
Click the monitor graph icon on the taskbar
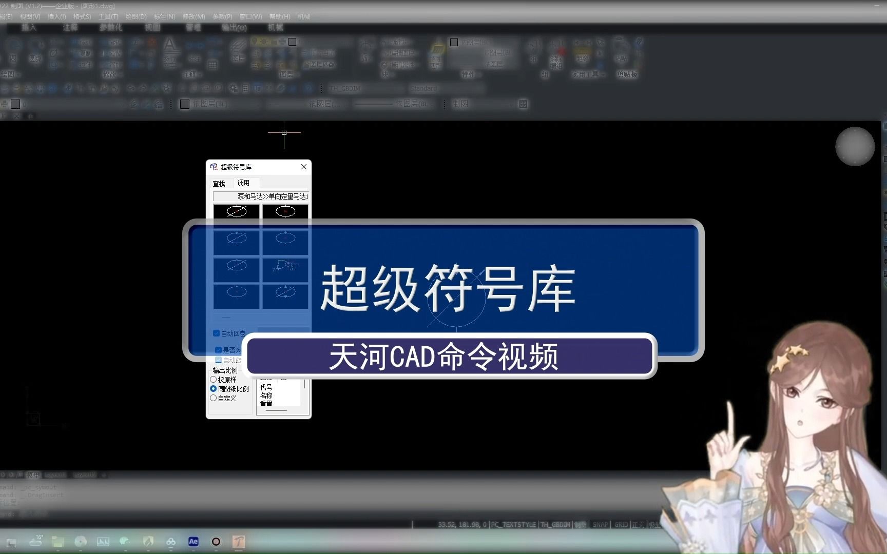pos(103,541)
